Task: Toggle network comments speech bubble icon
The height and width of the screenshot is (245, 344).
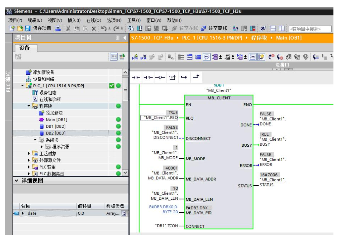Action: pyautogui.click(x=207, y=57)
